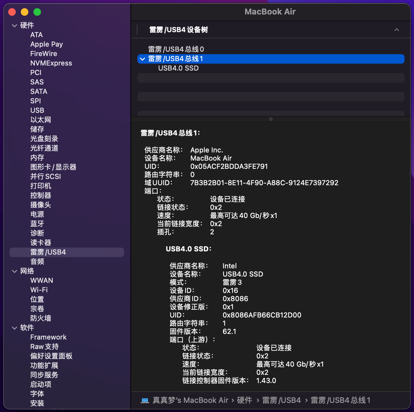Open 以太网 in the sidebar

[x=41, y=120]
